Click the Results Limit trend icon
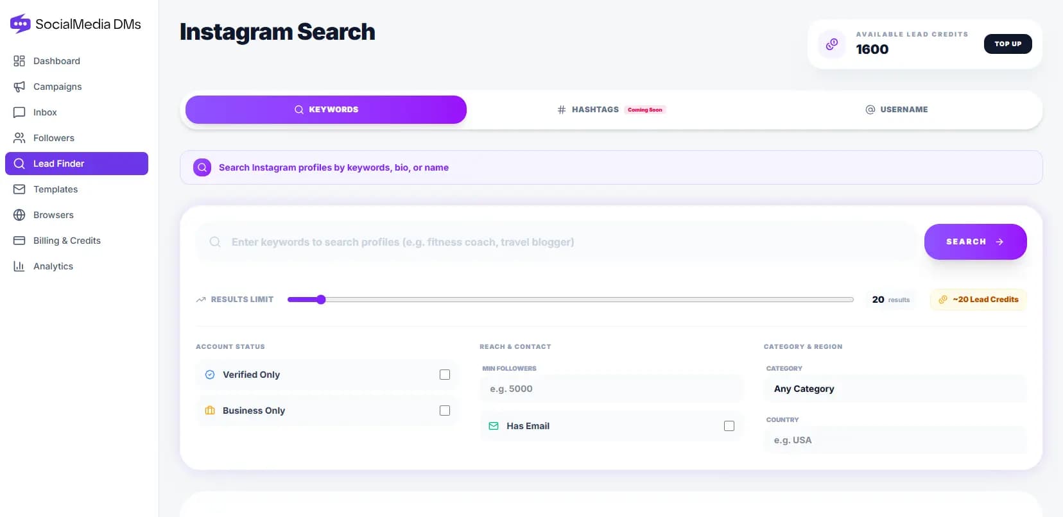 [201, 300]
